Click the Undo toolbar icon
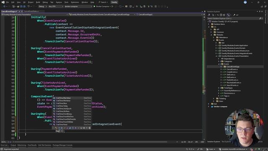268x151 pixels. pos(29,7)
